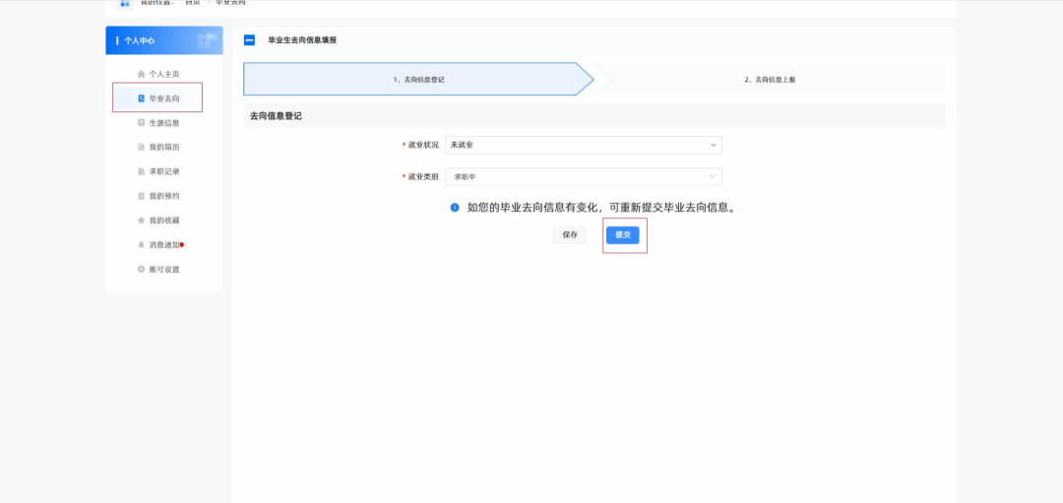Screen dimensions: 1063x503
Task: Collapse the 毕业生去向信息填报 section via minus icon
Action: (x=249, y=40)
